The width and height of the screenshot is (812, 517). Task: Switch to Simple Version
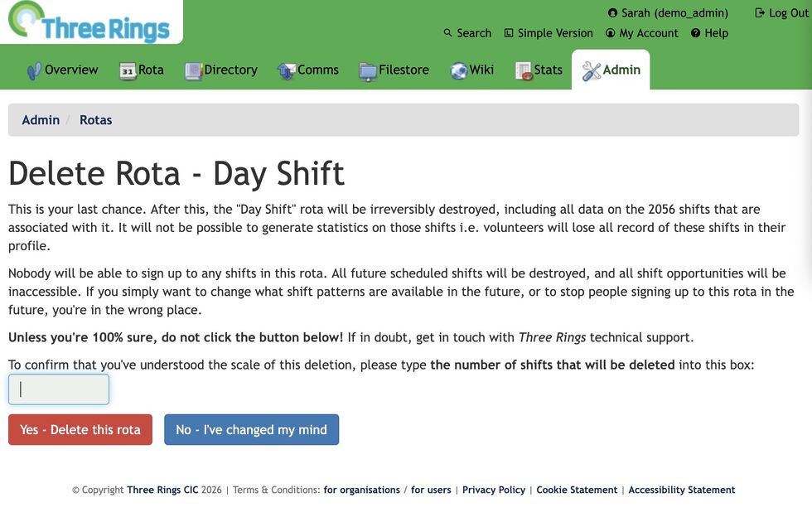click(x=549, y=33)
